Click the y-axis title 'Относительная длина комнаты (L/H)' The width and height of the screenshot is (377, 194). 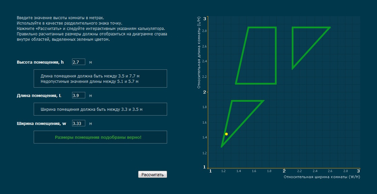[x=199, y=52]
